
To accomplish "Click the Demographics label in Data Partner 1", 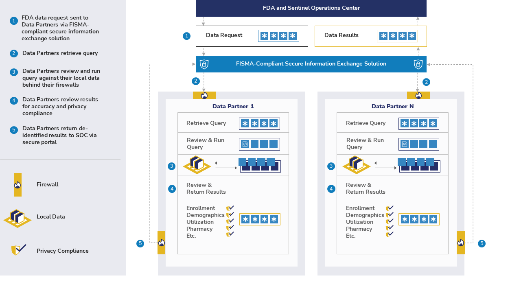I will click(206, 215).
